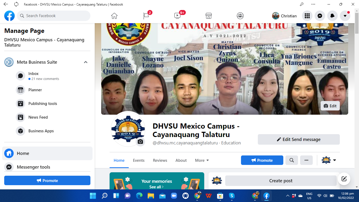Click the Create post box

coord(281,181)
